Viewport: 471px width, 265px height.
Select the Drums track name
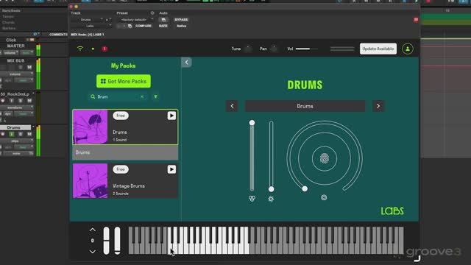[x=15, y=127]
